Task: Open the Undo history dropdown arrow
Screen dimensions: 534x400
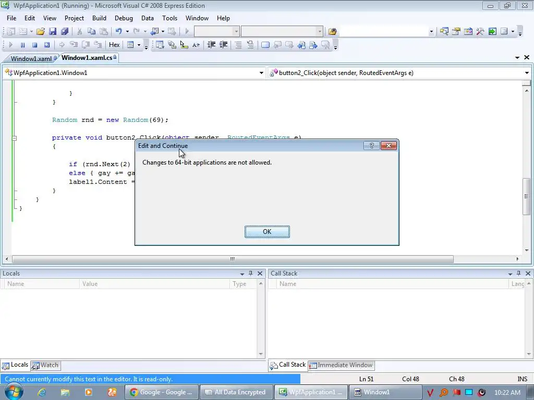Action: [127, 32]
